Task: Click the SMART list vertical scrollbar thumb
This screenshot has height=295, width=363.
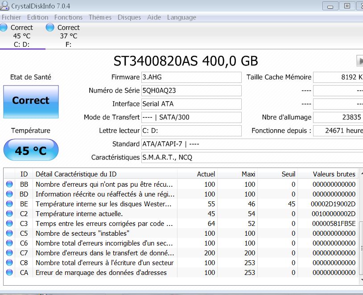Action: point(361,248)
